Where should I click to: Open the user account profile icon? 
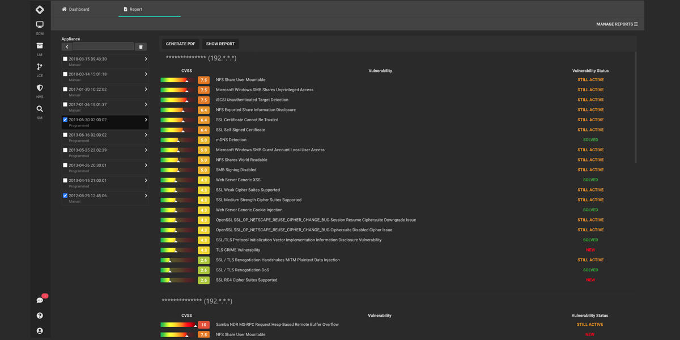[40, 331]
